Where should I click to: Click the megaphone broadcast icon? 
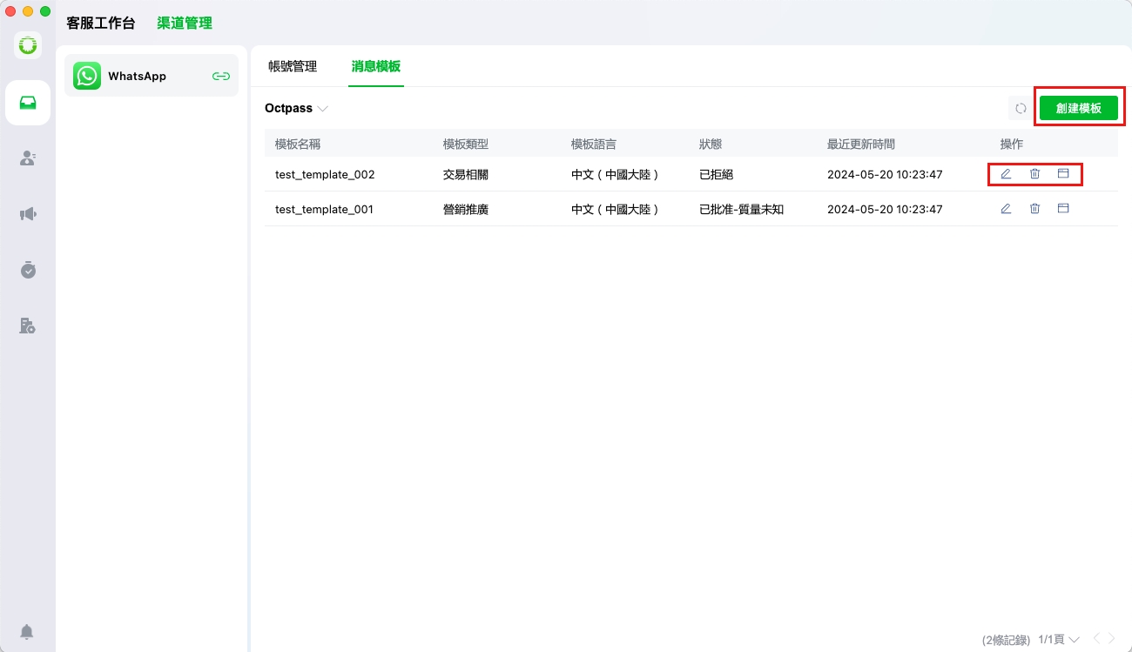pyautogui.click(x=28, y=214)
